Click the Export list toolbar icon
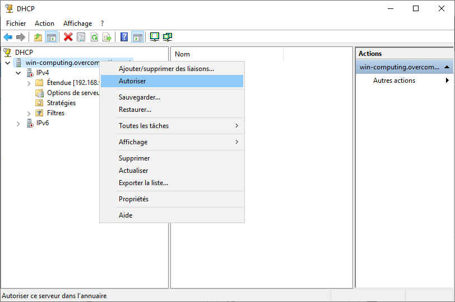This screenshot has height=302, width=455. tap(106, 37)
